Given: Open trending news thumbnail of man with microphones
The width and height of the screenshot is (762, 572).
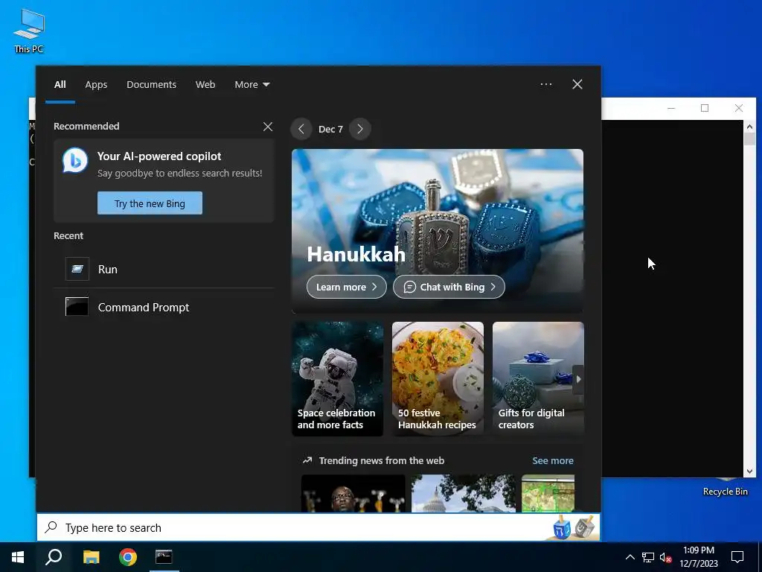Looking at the screenshot, I should pyautogui.click(x=353, y=494).
